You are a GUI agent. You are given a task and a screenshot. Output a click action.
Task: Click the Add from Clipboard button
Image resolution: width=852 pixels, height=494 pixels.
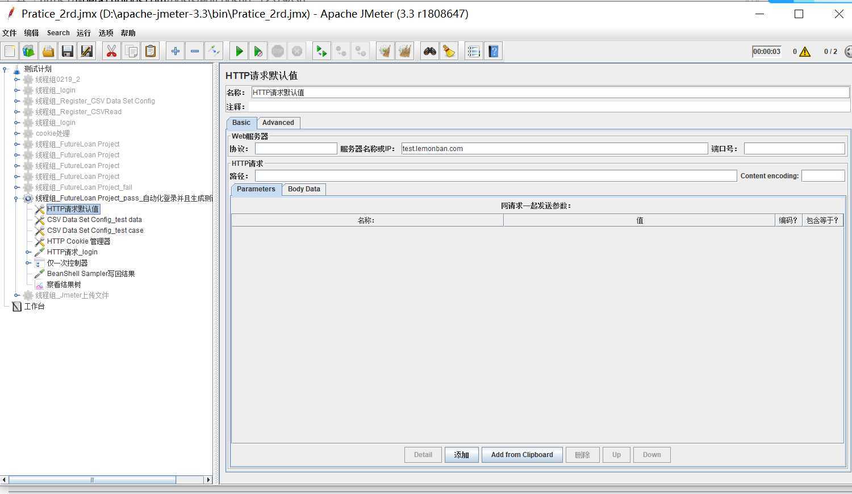521,455
